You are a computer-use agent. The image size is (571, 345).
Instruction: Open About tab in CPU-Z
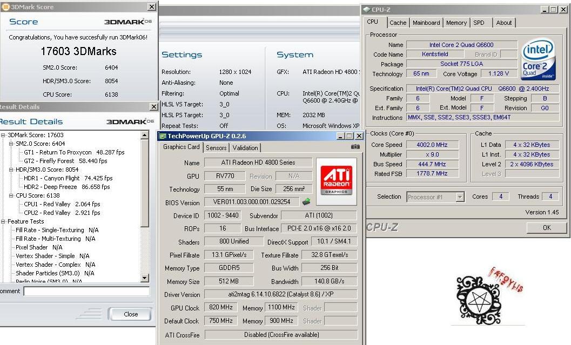pyautogui.click(x=503, y=23)
